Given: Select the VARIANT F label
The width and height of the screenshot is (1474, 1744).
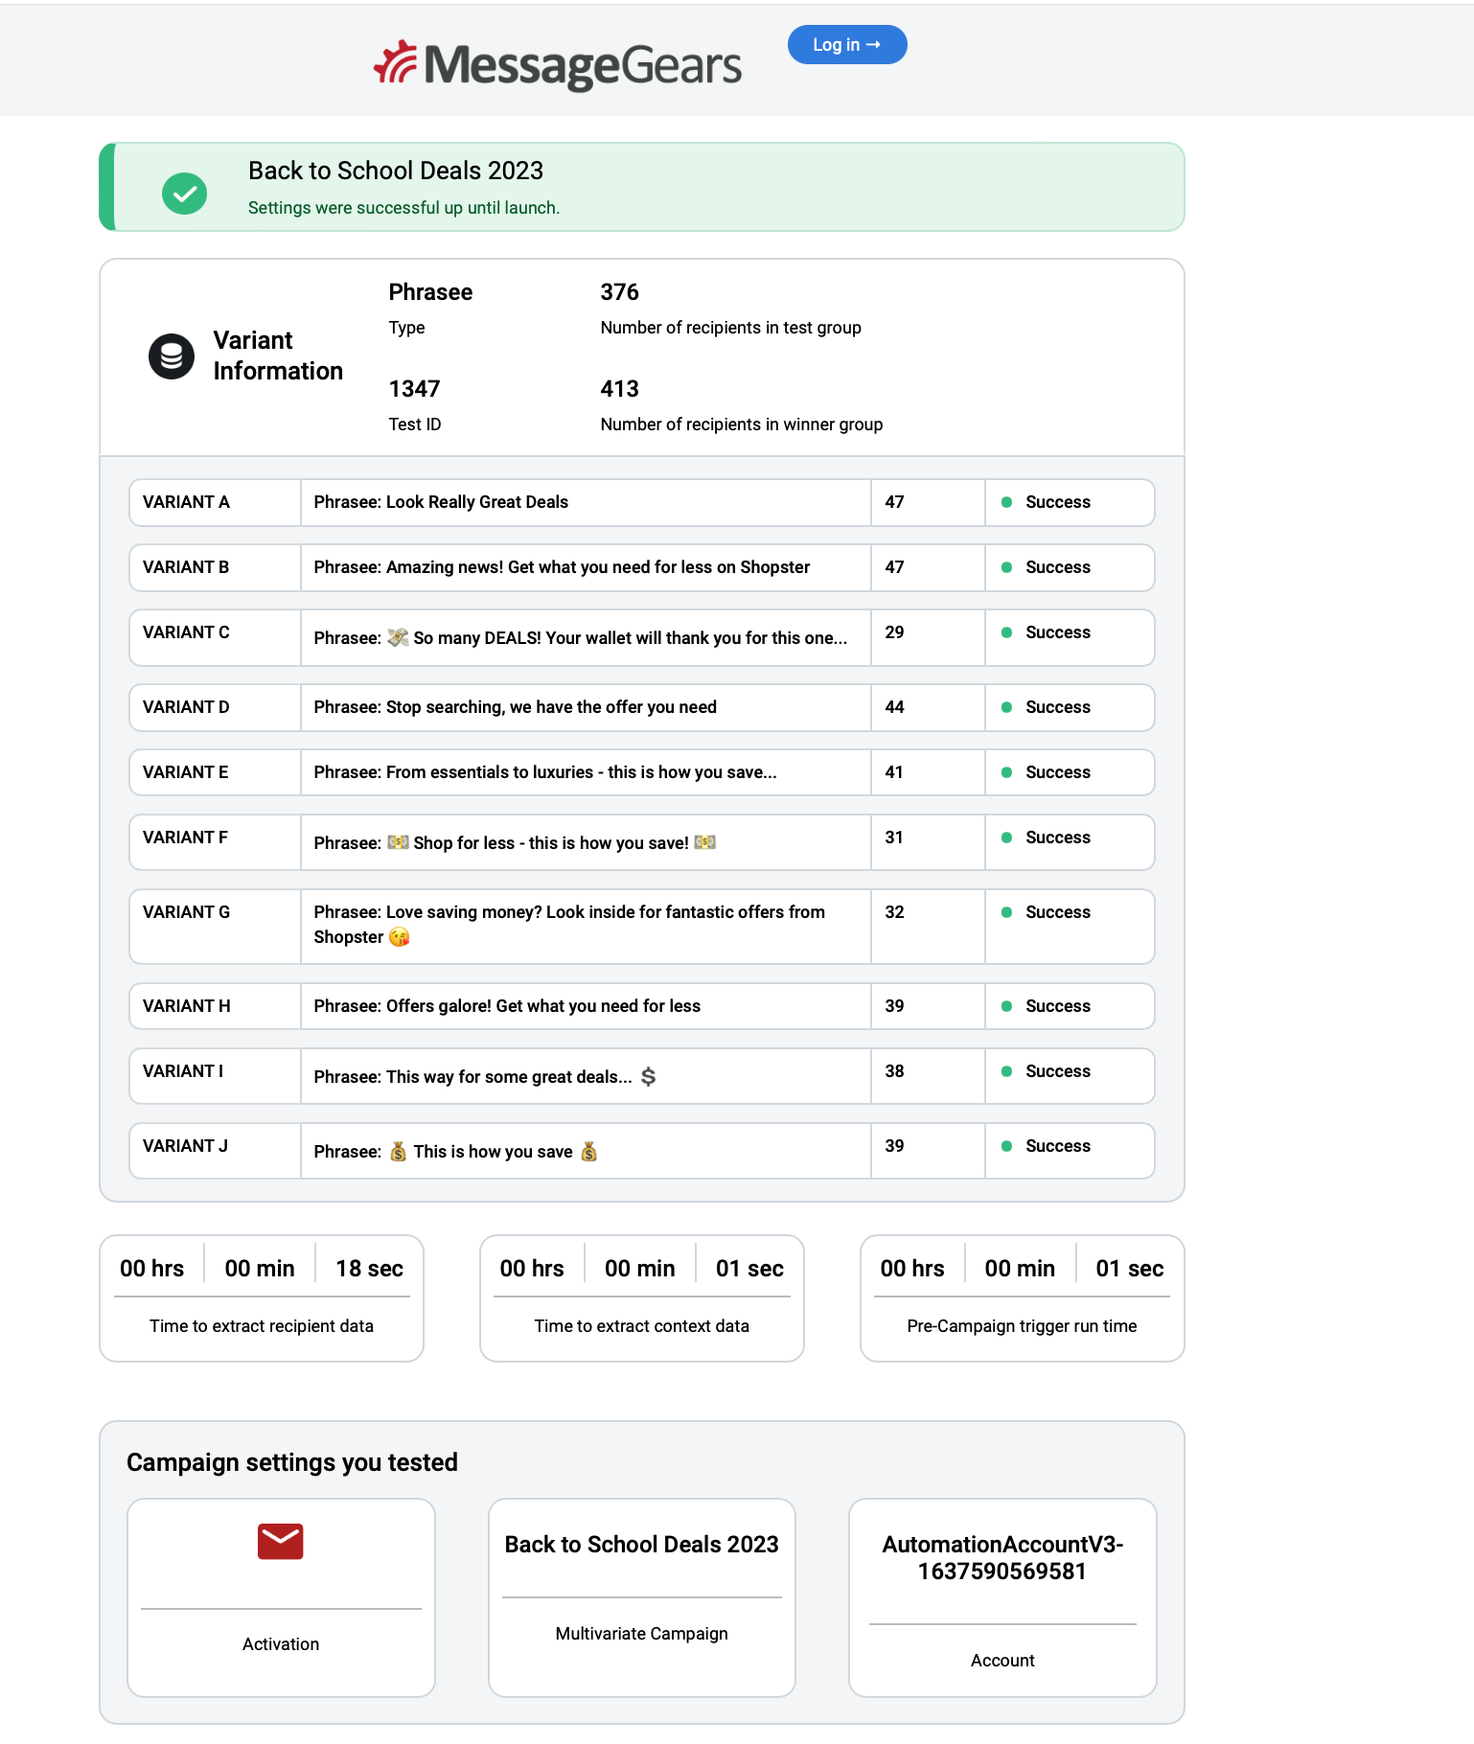Looking at the screenshot, I should click(185, 838).
